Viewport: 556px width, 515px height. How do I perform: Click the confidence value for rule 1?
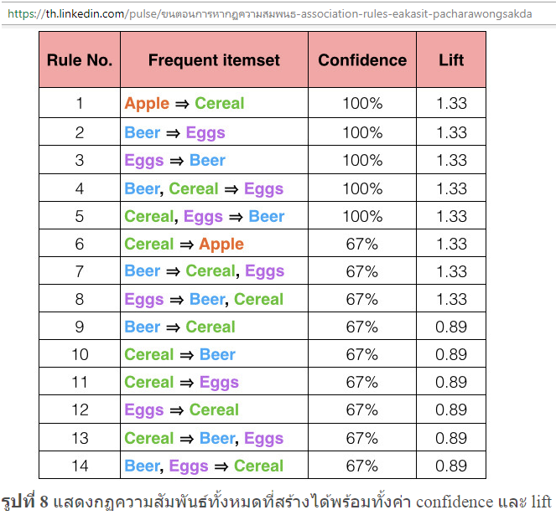tap(362, 104)
